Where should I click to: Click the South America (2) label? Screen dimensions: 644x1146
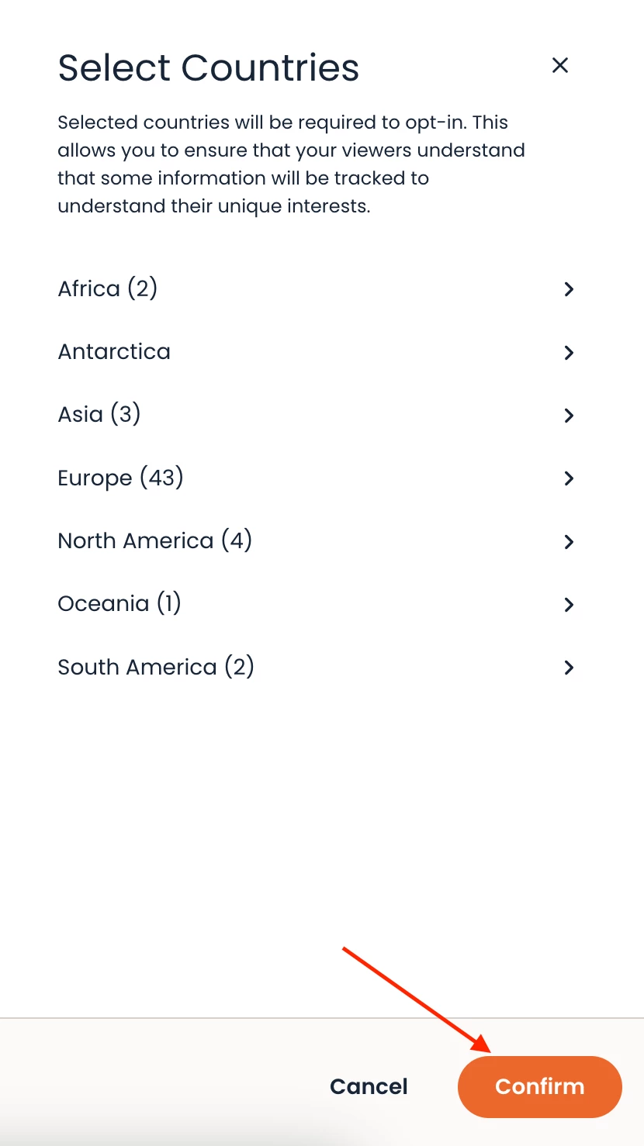pyautogui.click(x=156, y=668)
